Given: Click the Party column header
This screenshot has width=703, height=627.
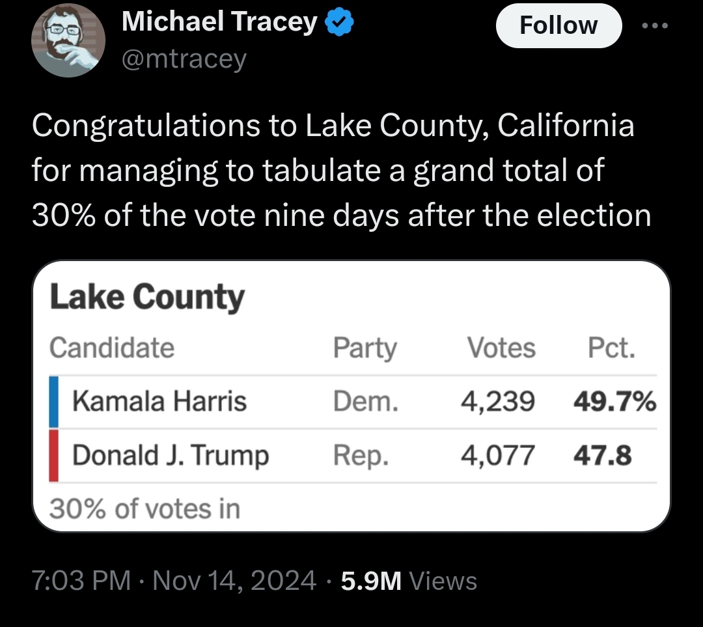Looking at the screenshot, I should (x=365, y=348).
